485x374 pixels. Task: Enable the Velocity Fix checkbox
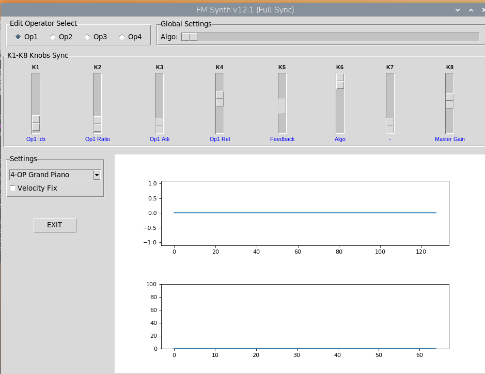click(x=13, y=188)
